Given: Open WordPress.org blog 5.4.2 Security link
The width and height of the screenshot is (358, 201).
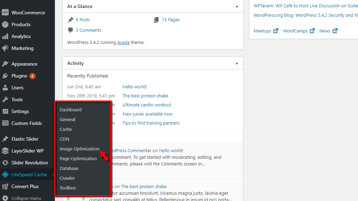Looking at the screenshot, I should pyautogui.click(x=306, y=15).
